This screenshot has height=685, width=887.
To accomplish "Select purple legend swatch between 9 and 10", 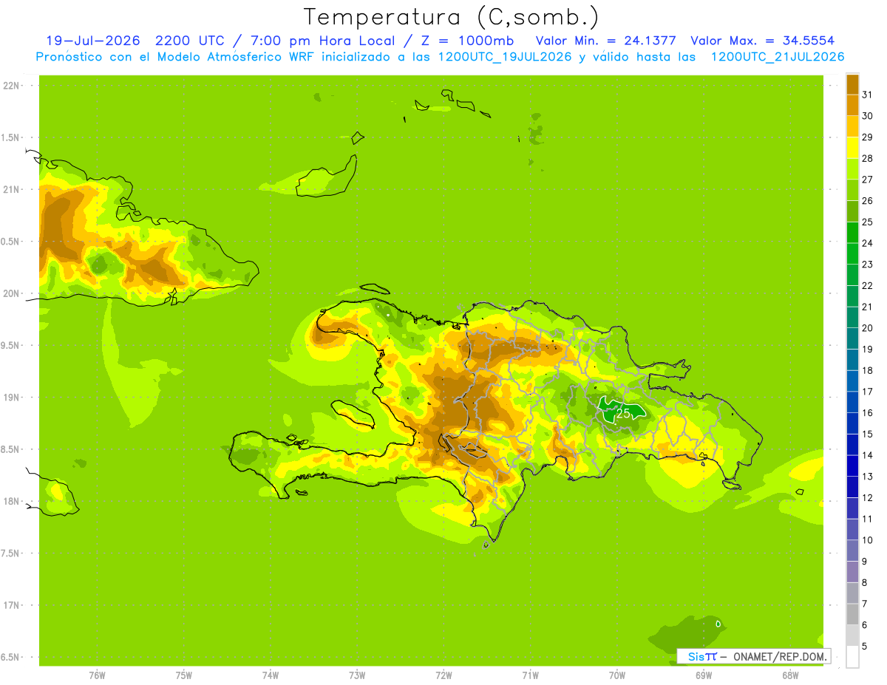I will 852,550.
